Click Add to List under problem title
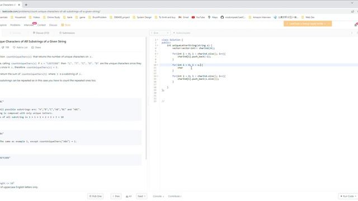Viewport: 358px width, 201px height. [20, 47]
